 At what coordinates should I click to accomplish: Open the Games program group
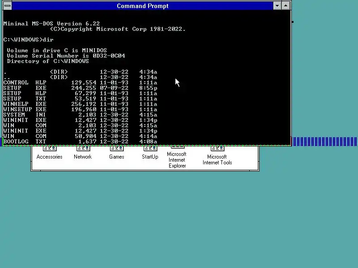(x=117, y=153)
